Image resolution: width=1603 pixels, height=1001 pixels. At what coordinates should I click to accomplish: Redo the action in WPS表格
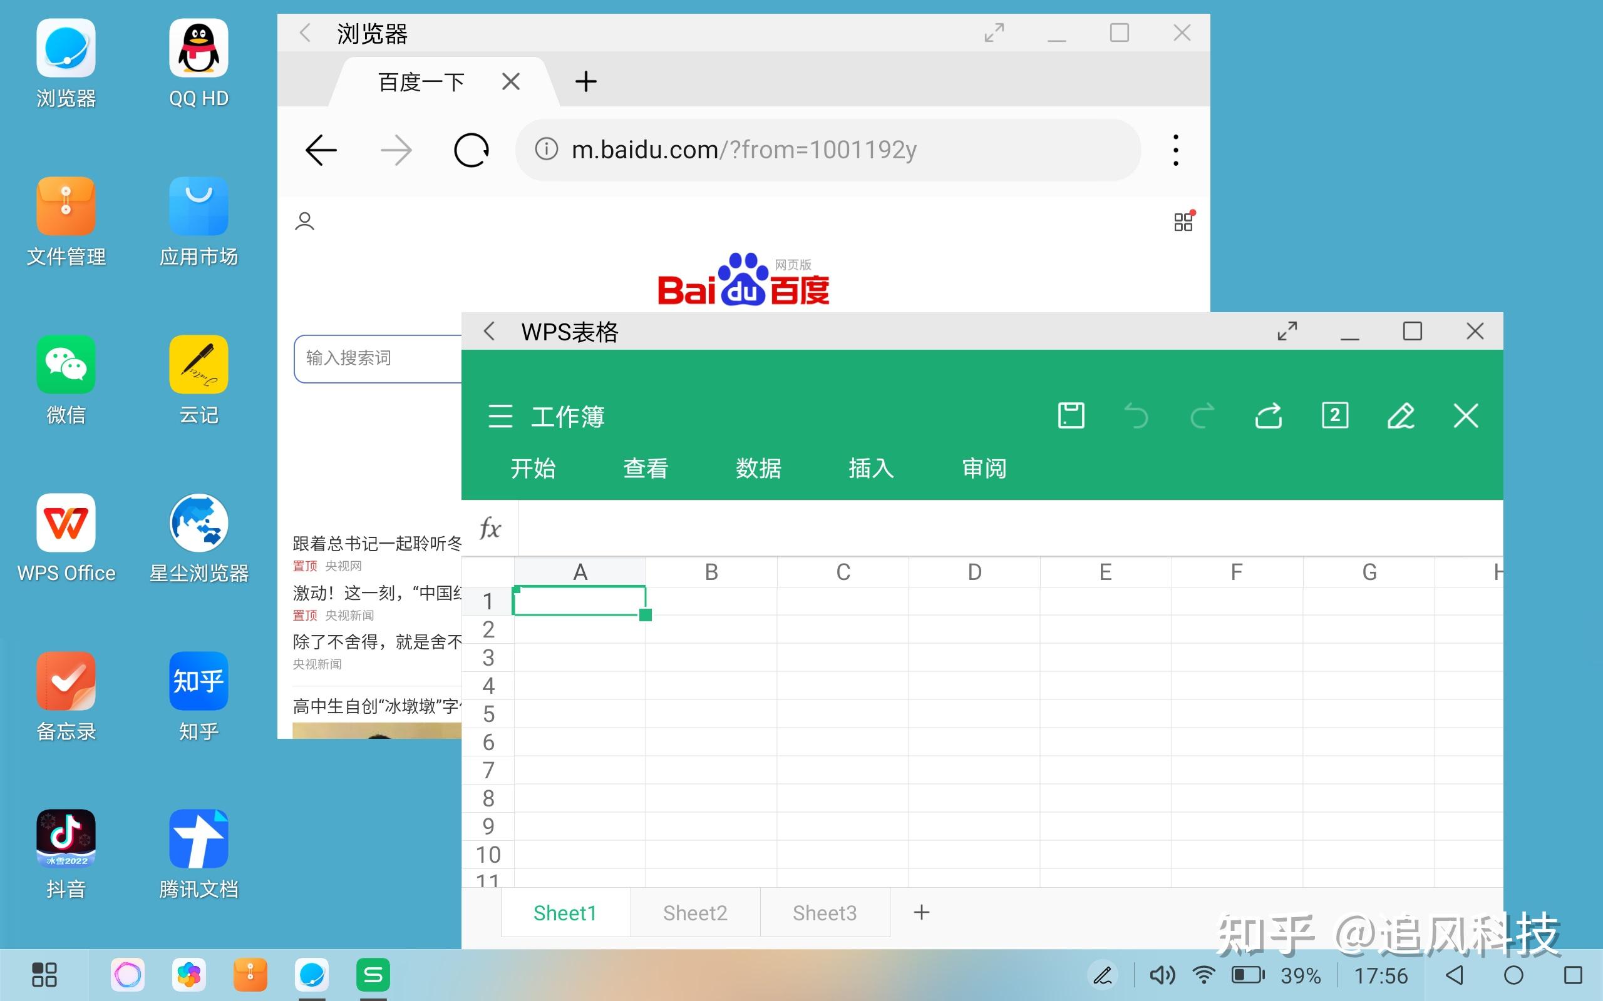1202,416
